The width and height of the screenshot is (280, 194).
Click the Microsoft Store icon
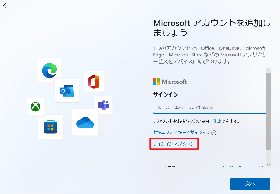click(x=51, y=127)
